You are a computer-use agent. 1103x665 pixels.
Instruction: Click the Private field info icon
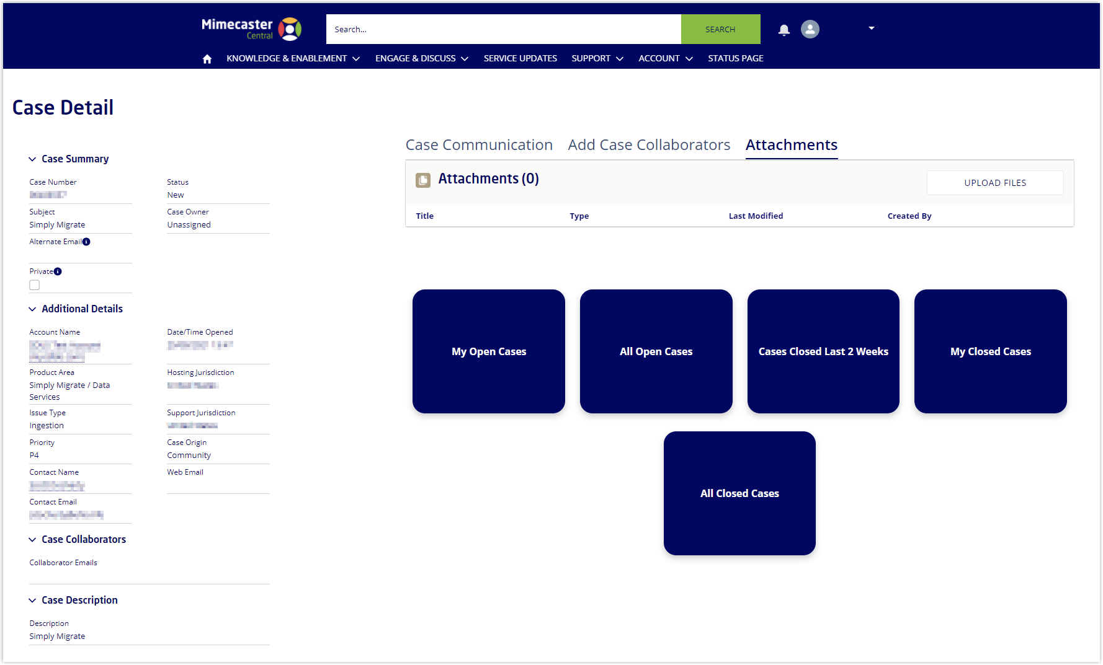click(58, 271)
